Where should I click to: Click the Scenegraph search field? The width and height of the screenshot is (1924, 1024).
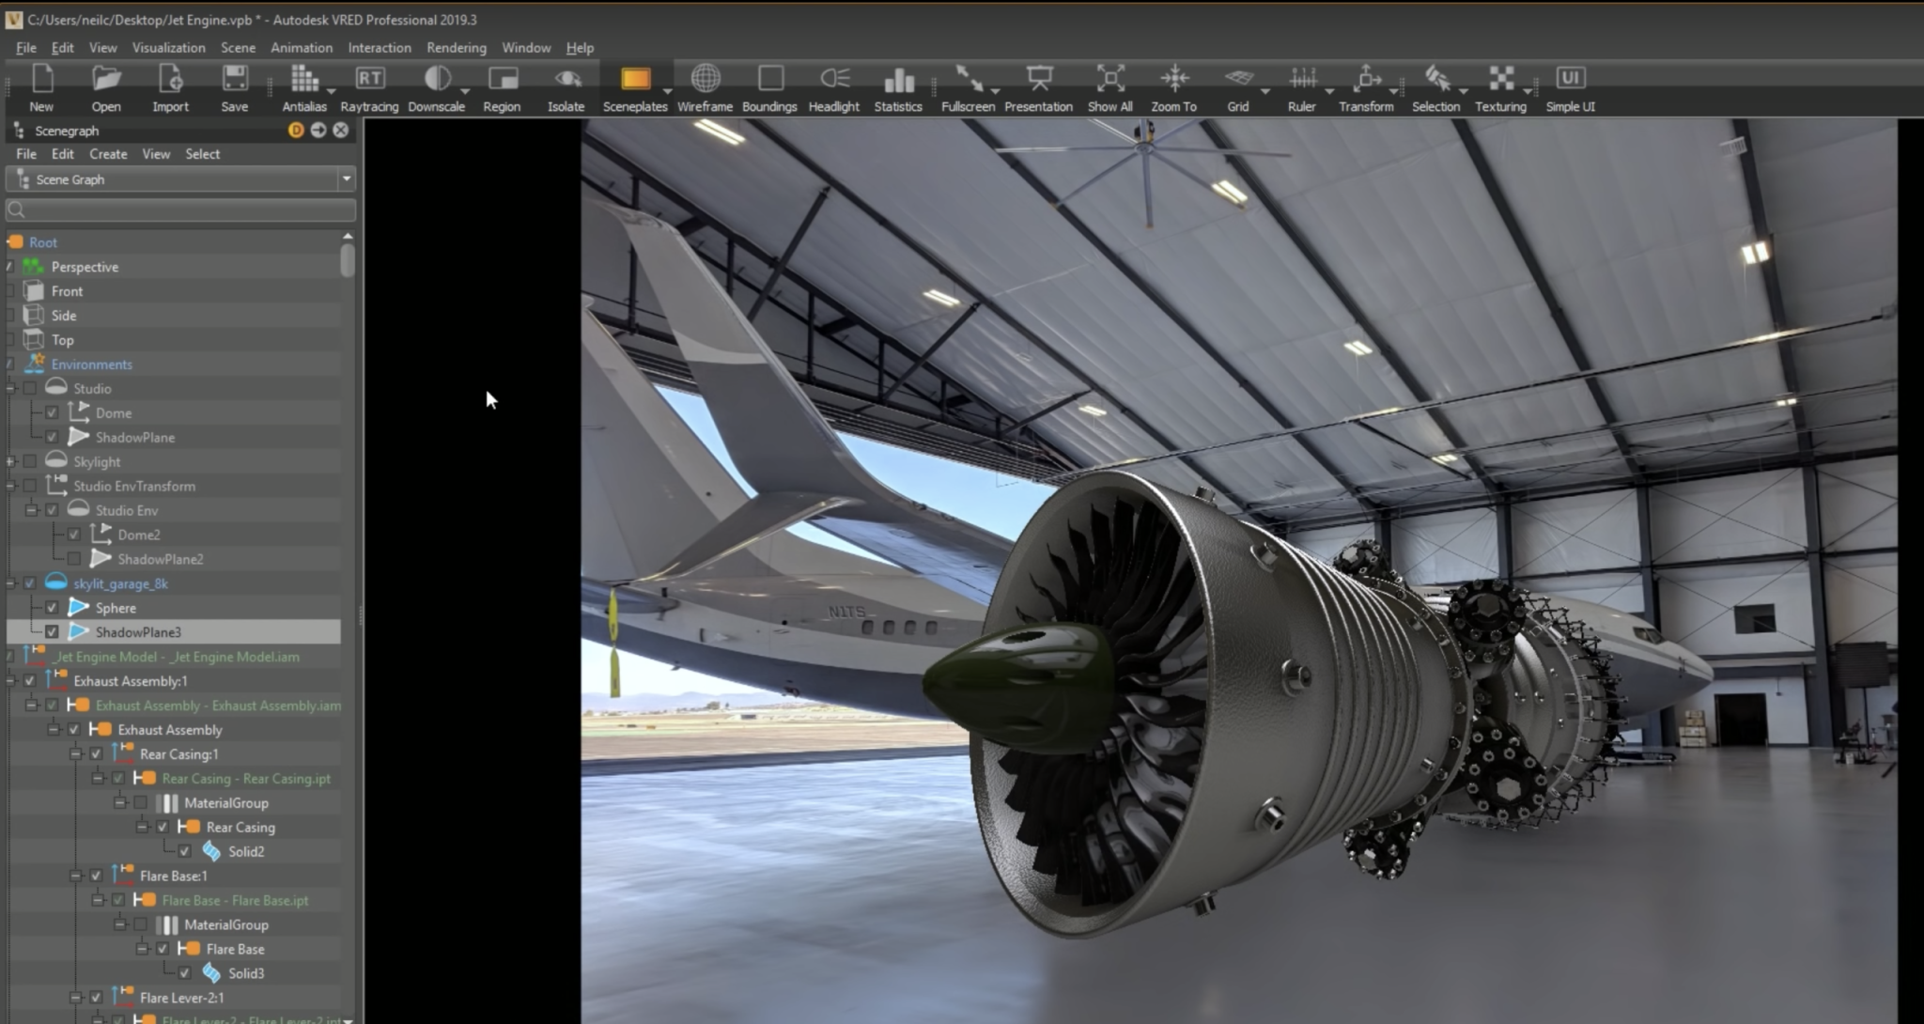coord(180,209)
